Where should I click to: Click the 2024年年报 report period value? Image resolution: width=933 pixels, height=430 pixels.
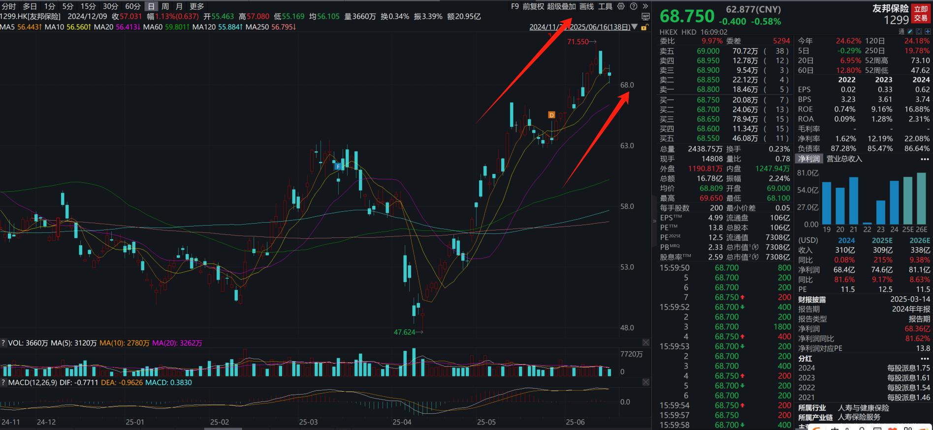click(x=911, y=309)
